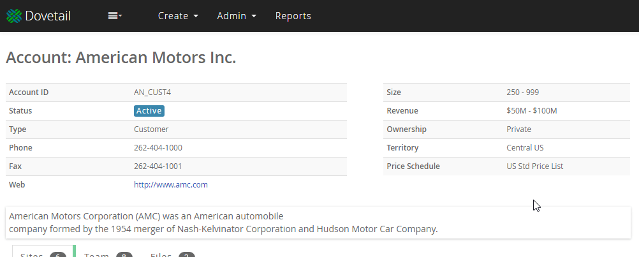Click the Size value 250 - 999
The height and width of the screenshot is (257, 639).
point(522,92)
